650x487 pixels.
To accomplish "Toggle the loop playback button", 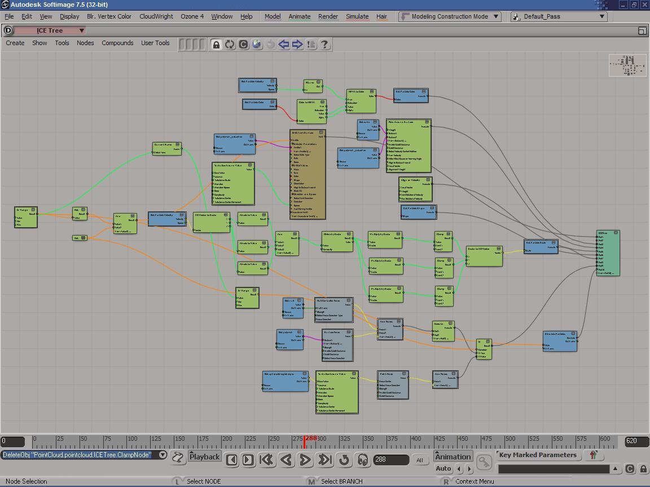I will [x=344, y=460].
